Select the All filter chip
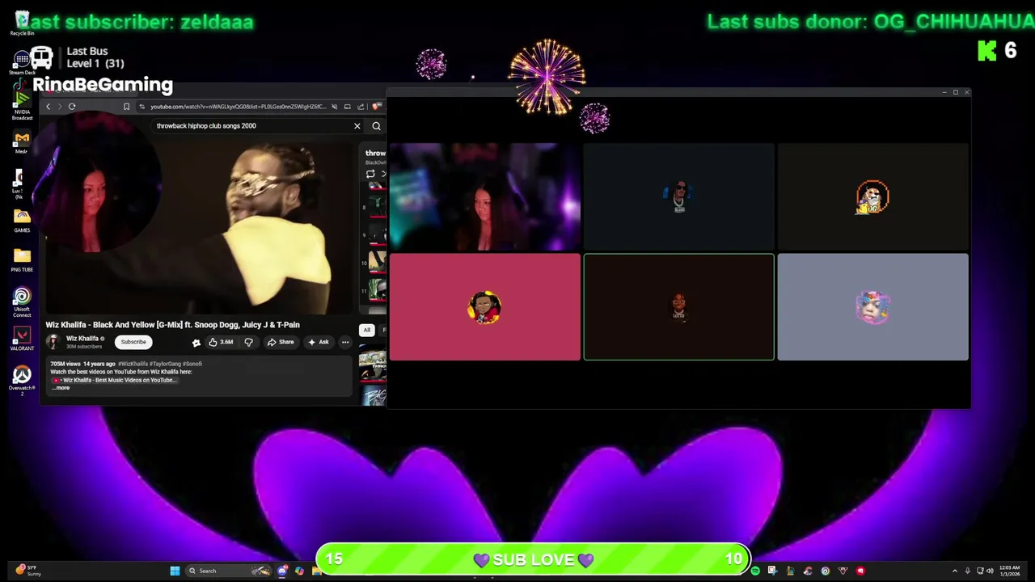Viewport: 1035px width, 582px height. click(367, 330)
